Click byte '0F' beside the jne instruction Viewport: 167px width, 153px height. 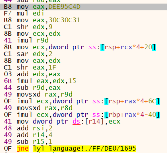[x=8, y=149]
